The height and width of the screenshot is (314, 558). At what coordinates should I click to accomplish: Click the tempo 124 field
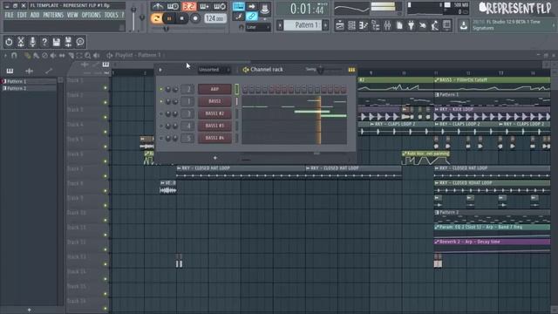coord(215,18)
